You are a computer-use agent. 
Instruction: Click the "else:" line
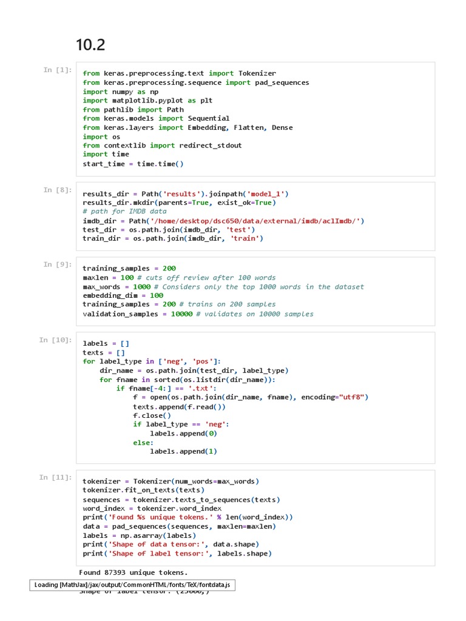point(143,443)
